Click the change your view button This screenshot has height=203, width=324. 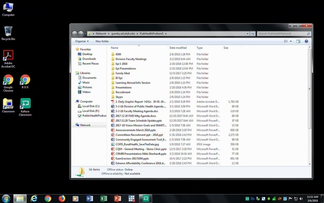pyautogui.click(x=286, y=41)
